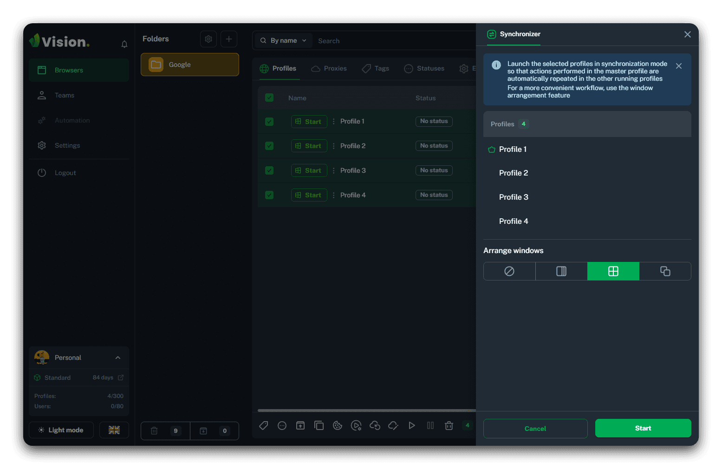Screen dimensions: 722x469
Task: Click the trash delete icon in toolbar
Action: (x=449, y=425)
